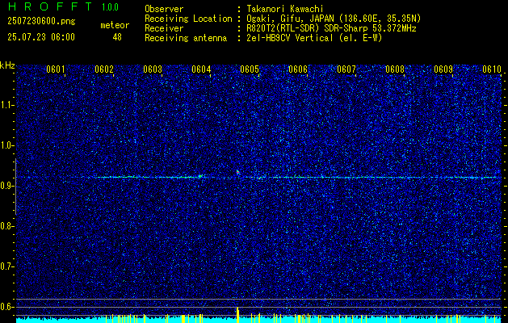Image resolution: width=508 pixels, height=323 pixels.
Task: Click the 0608 time marker
Action: (395, 69)
